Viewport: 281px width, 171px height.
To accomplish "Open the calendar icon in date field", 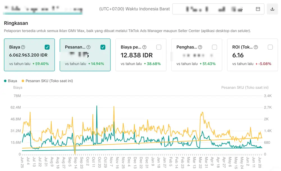I will 258,9.
